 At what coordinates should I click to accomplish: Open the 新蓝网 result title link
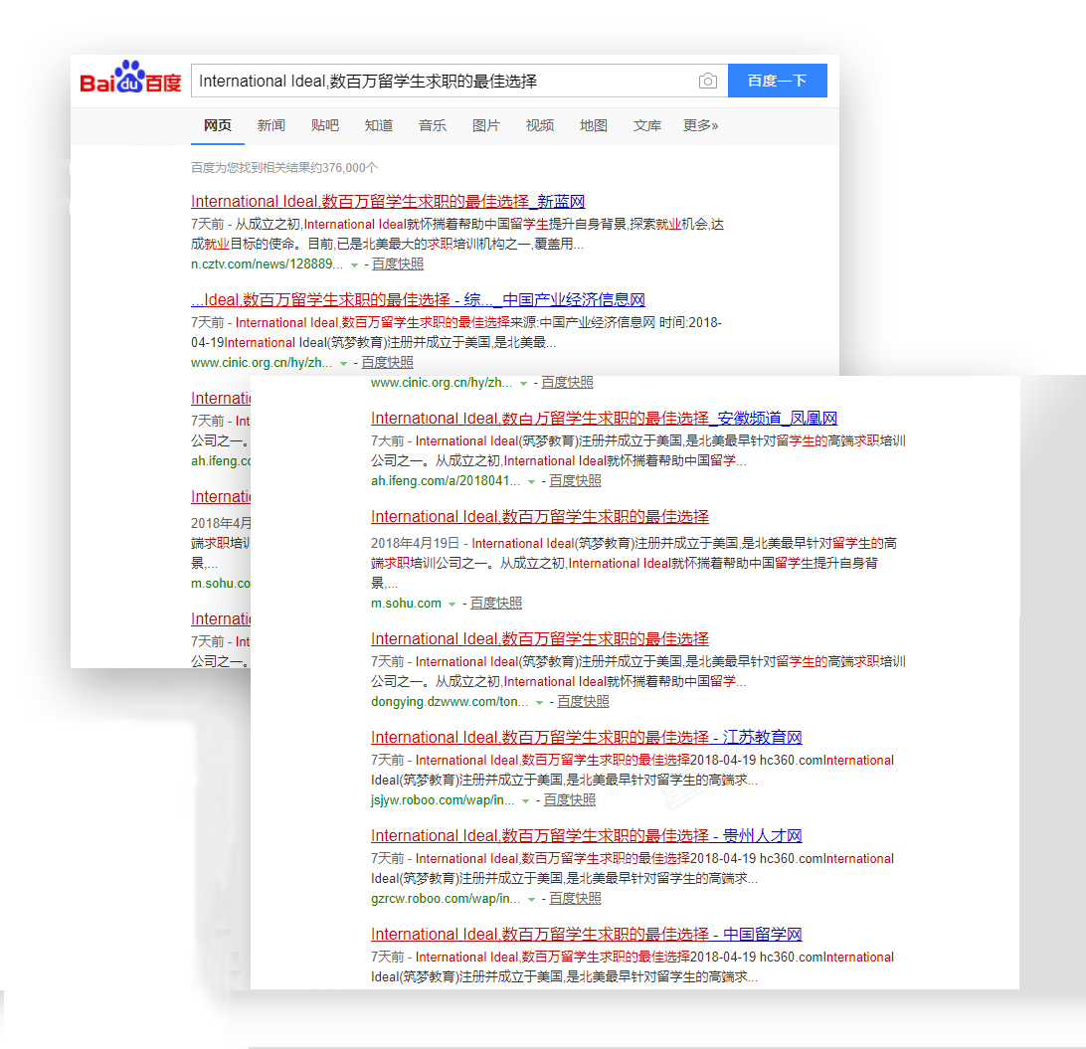388,202
